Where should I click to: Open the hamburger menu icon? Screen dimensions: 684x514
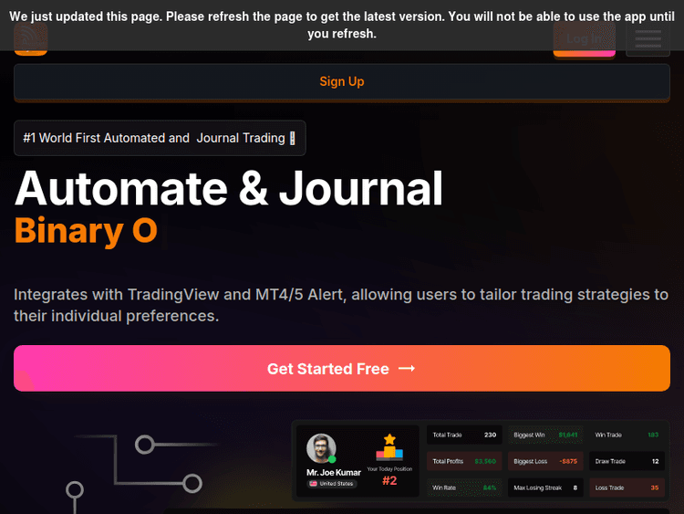pyautogui.click(x=648, y=39)
